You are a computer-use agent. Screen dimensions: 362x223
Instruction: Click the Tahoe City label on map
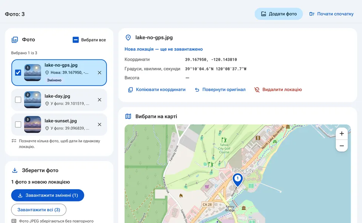coord(242,170)
